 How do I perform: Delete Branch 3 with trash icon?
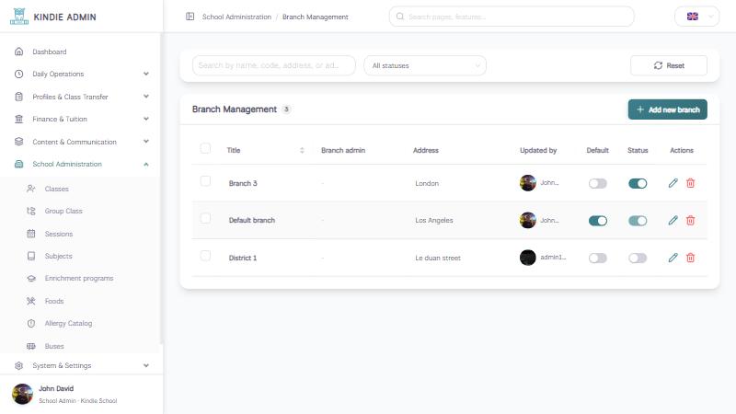tap(691, 183)
